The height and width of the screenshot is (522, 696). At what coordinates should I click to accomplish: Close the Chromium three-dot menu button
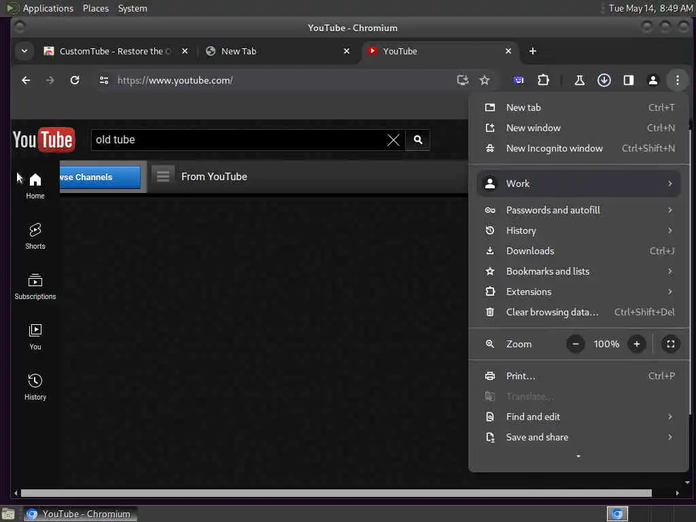pyautogui.click(x=677, y=80)
